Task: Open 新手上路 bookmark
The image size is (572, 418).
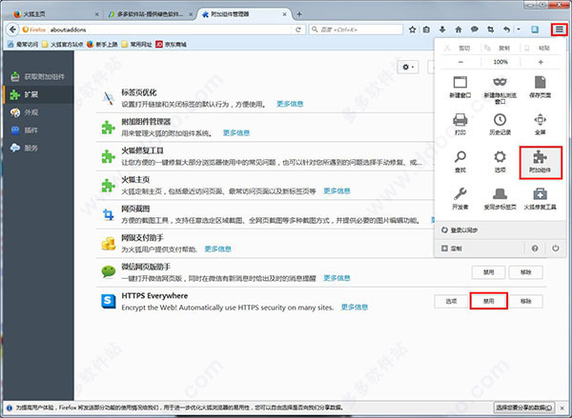Action: tap(102, 45)
